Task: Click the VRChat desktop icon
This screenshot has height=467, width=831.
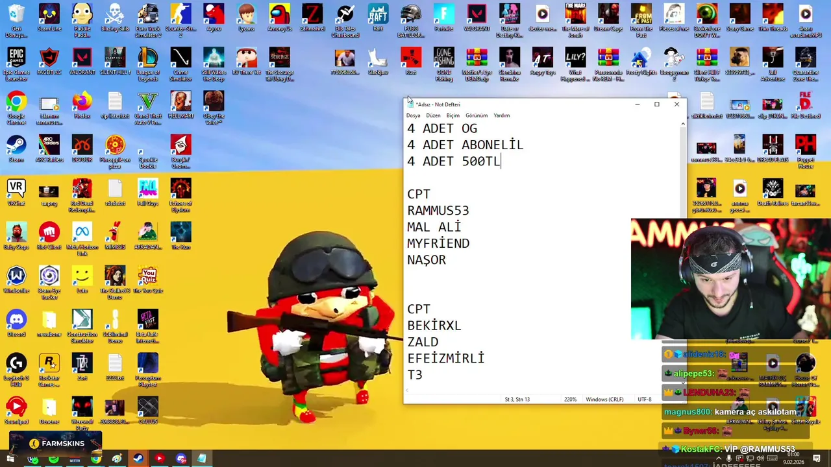Action: [16, 193]
